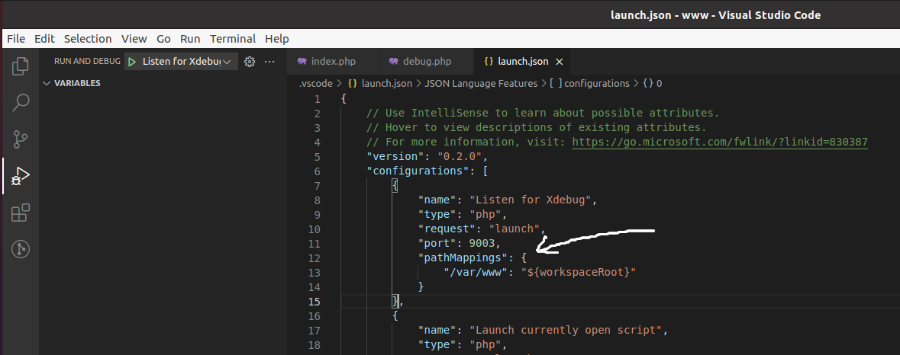Close the launch.json tab
The height and width of the screenshot is (355, 900).
[x=560, y=61]
